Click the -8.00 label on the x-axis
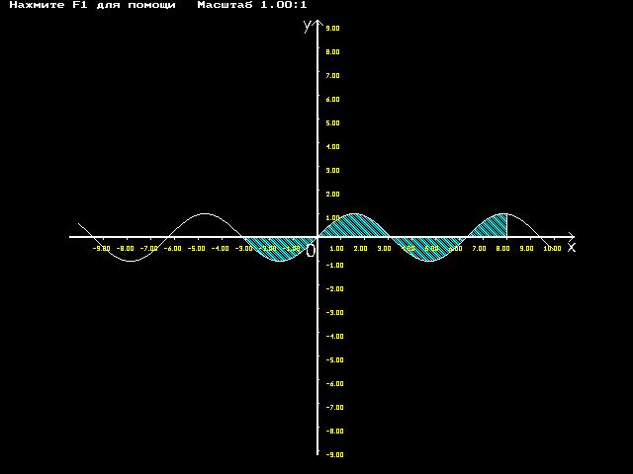633x474 pixels. click(126, 248)
